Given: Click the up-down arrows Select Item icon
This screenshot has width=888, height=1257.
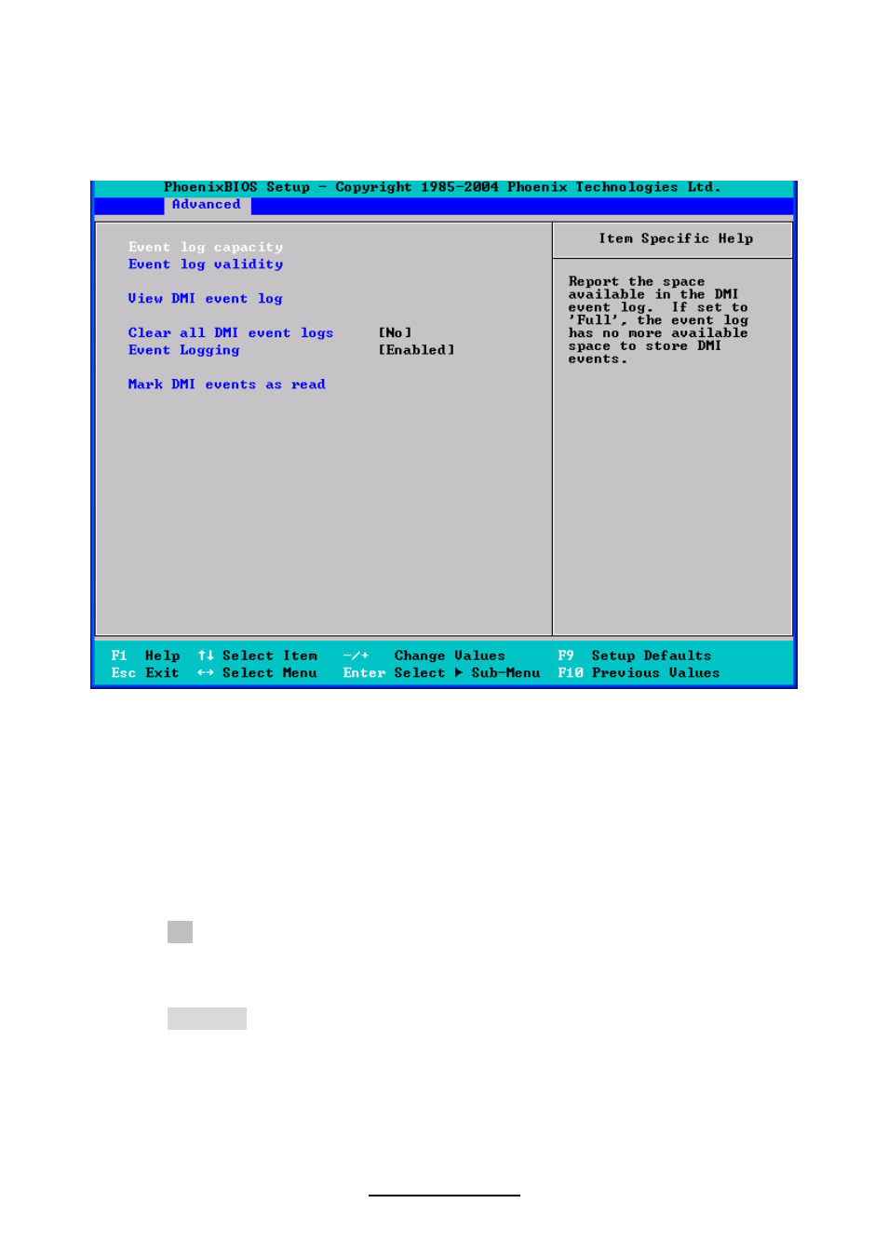Looking at the screenshot, I should [x=206, y=656].
